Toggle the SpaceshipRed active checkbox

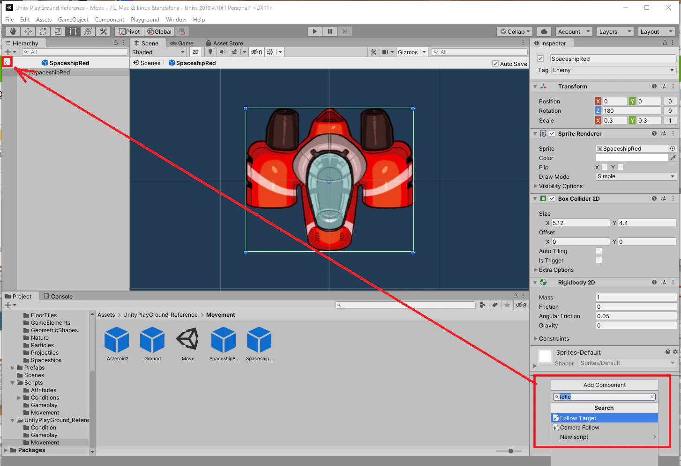click(540, 58)
